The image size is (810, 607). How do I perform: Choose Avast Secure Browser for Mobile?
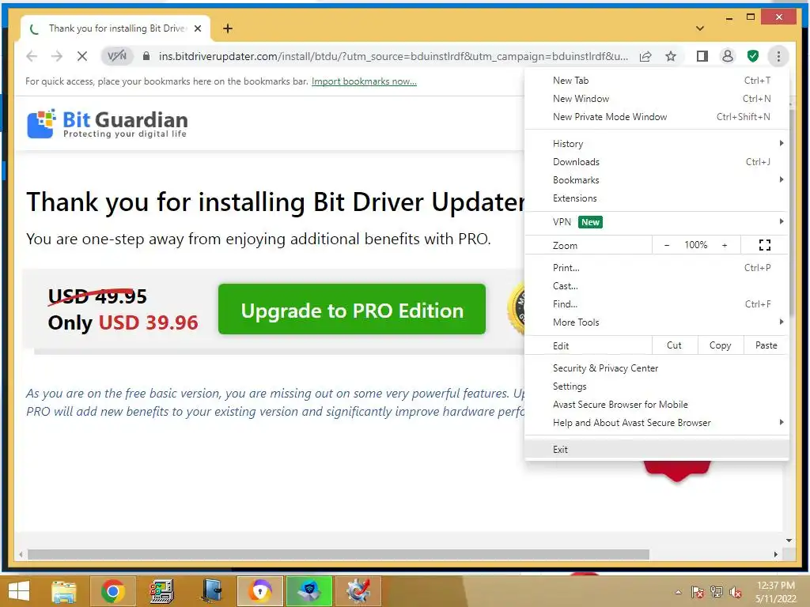coord(657,405)
